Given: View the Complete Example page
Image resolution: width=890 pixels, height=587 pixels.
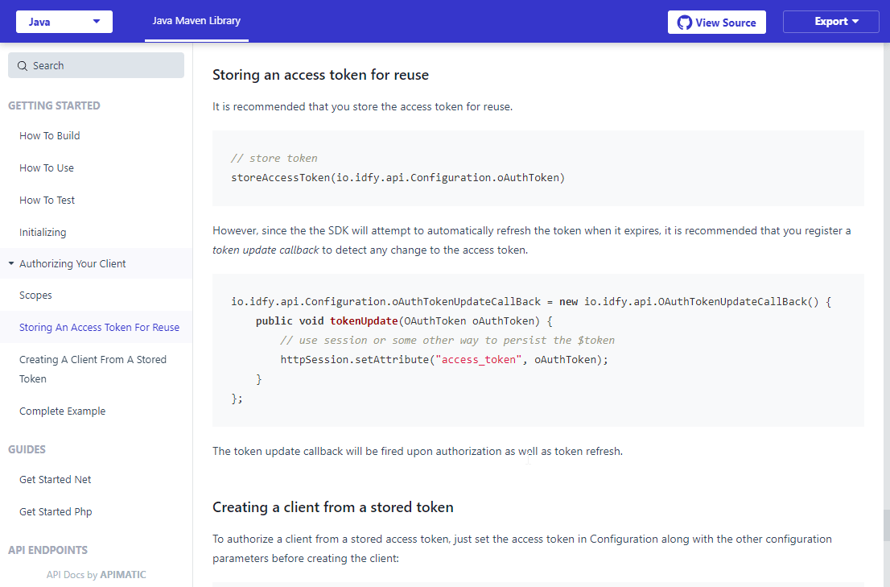Looking at the screenshot, I should (x=62, y=411).
